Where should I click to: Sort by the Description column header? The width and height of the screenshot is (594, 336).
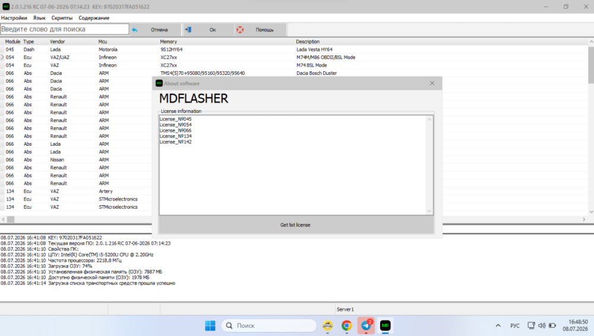(308, 42)
